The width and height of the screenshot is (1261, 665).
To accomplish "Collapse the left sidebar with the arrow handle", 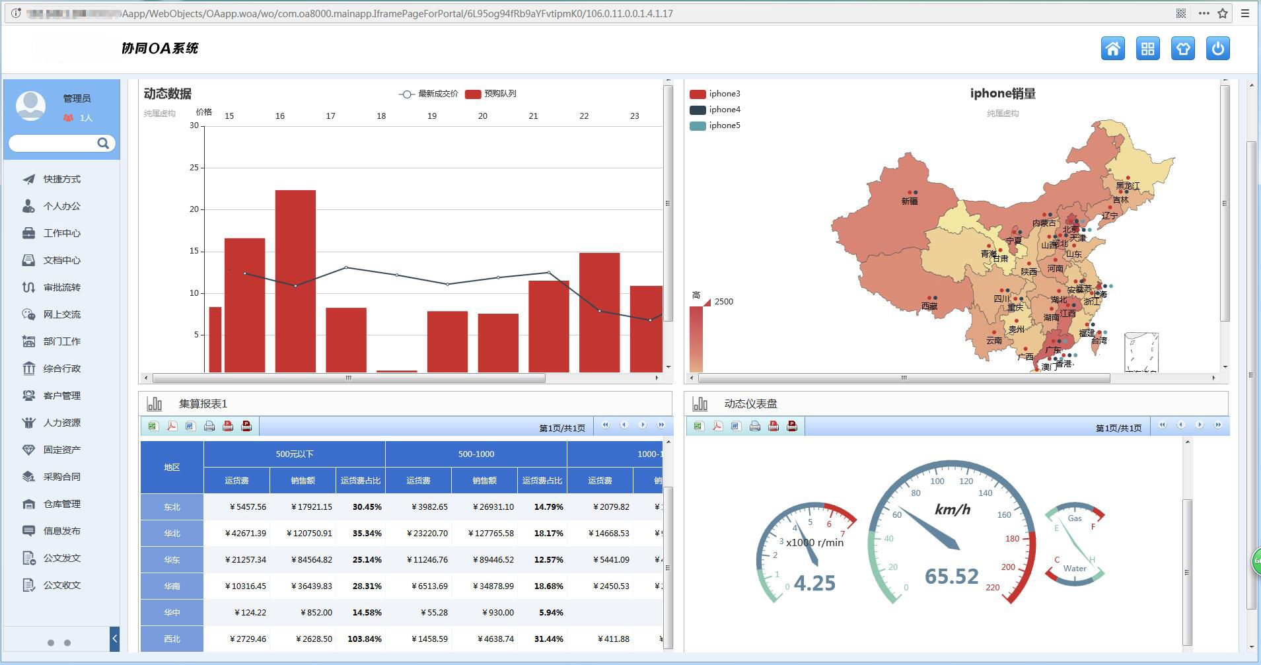I will click(x=114, y=639).
